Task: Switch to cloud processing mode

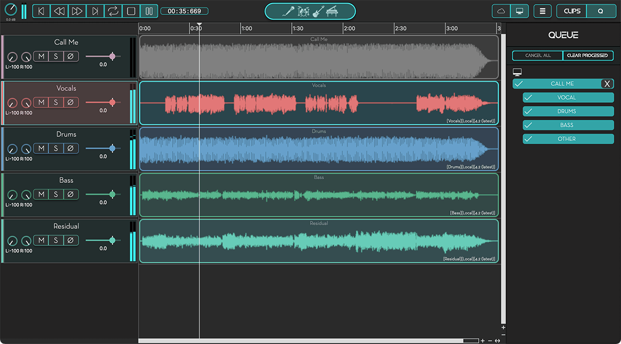Action: (500, 11)
